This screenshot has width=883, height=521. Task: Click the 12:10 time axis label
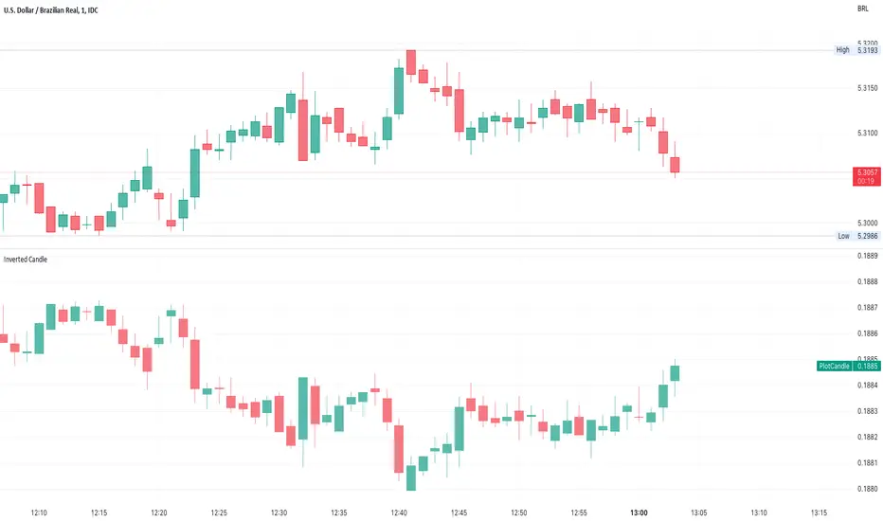click(x=39, y=512)
